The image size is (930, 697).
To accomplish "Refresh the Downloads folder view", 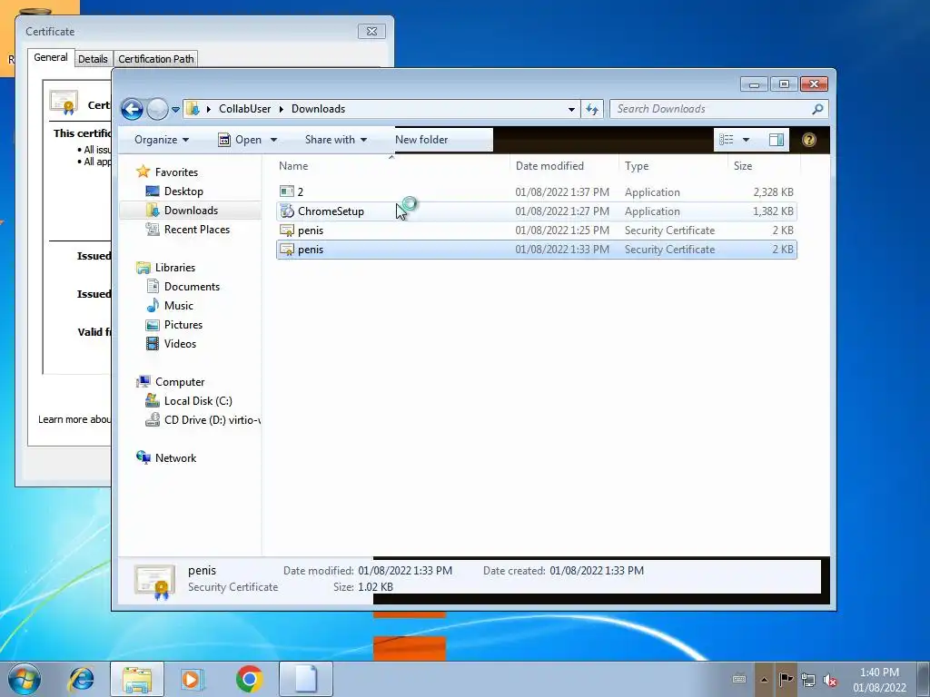I will coord(592,109).
